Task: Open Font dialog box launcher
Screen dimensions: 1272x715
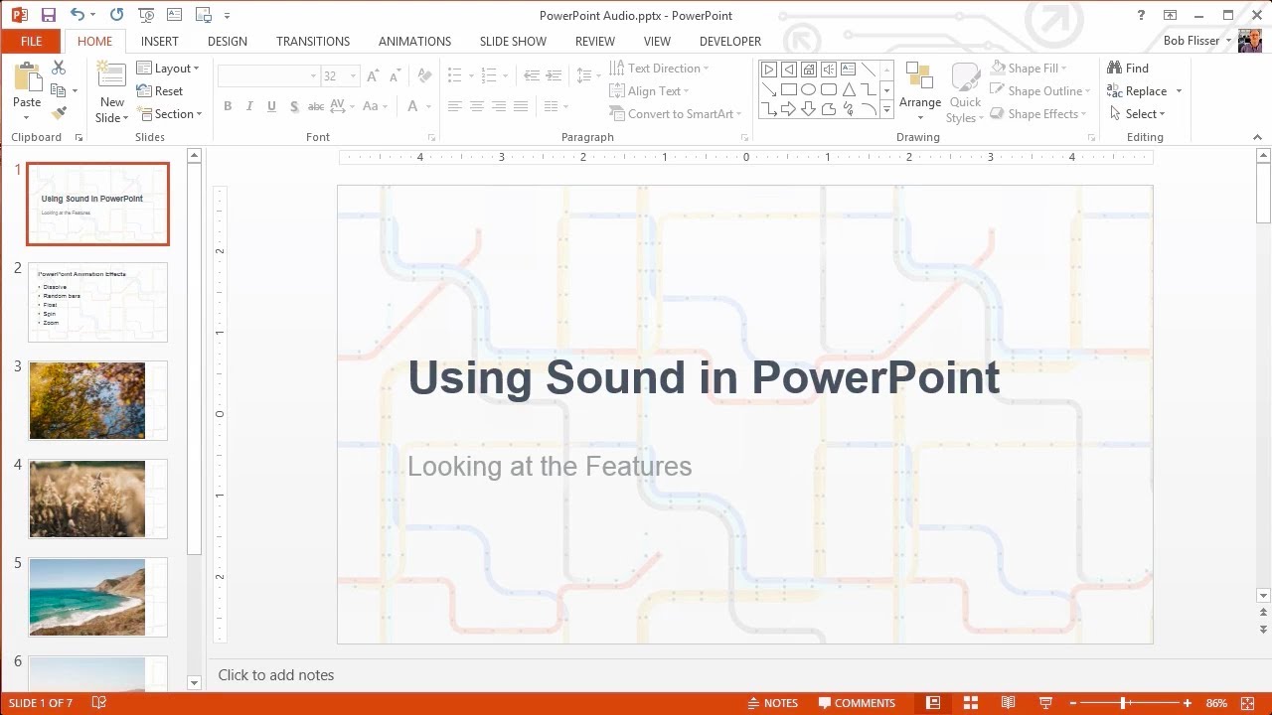Action: (x=431, y=137)
